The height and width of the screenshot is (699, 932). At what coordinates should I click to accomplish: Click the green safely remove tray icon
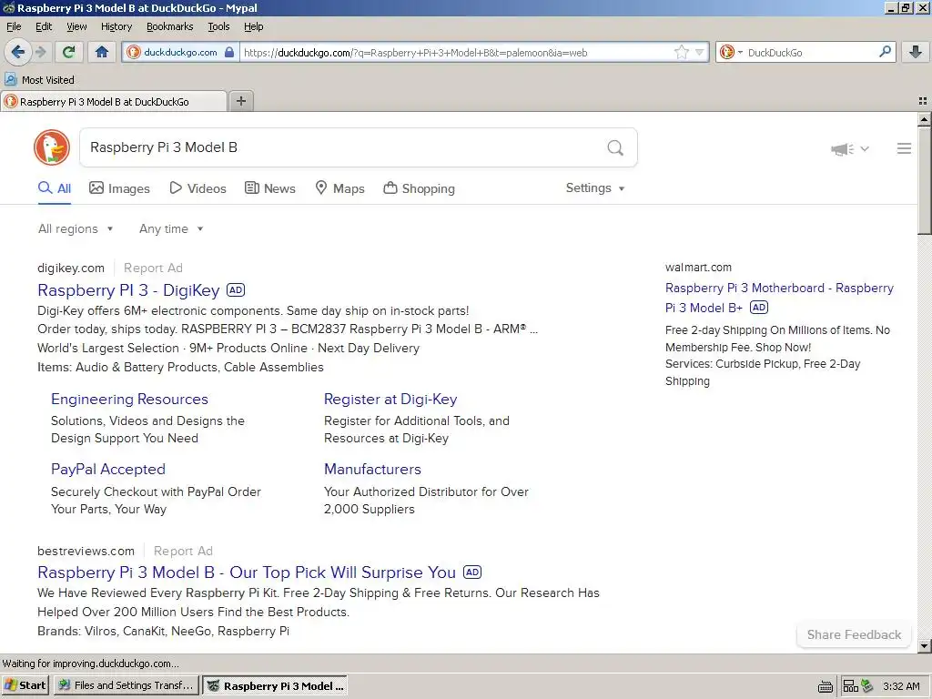click(867, 686)
